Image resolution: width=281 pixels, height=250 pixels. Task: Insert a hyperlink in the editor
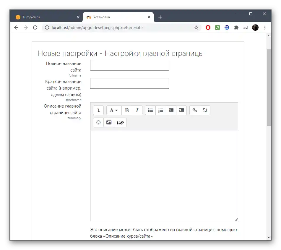195,110
